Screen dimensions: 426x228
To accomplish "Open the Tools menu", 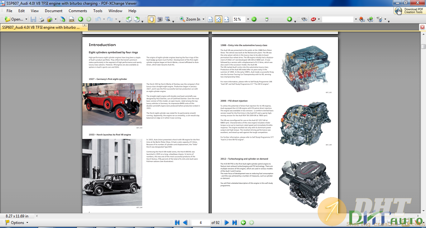I will [x=98, y=11].
